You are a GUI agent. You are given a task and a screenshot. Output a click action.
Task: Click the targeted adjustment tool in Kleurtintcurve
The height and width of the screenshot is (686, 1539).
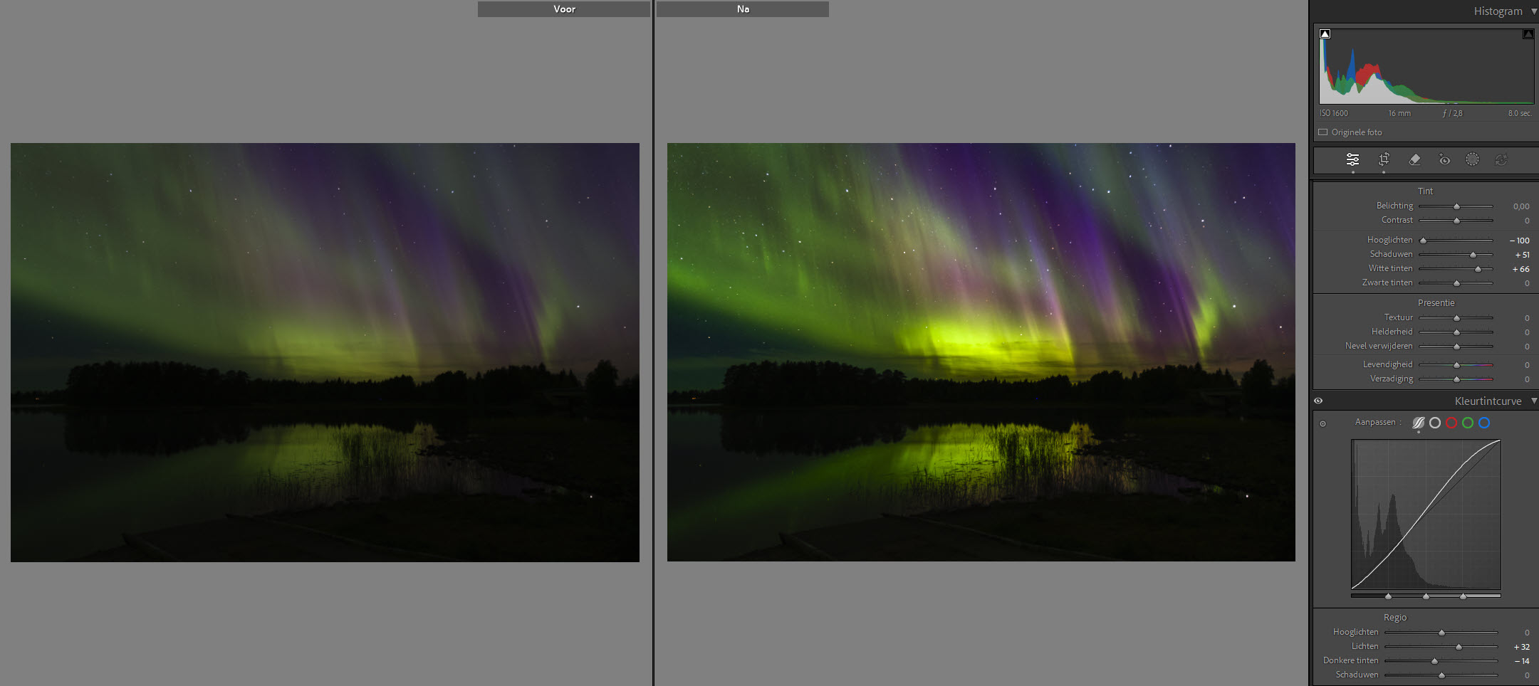pyautogui.click(x=1323, y=423)
